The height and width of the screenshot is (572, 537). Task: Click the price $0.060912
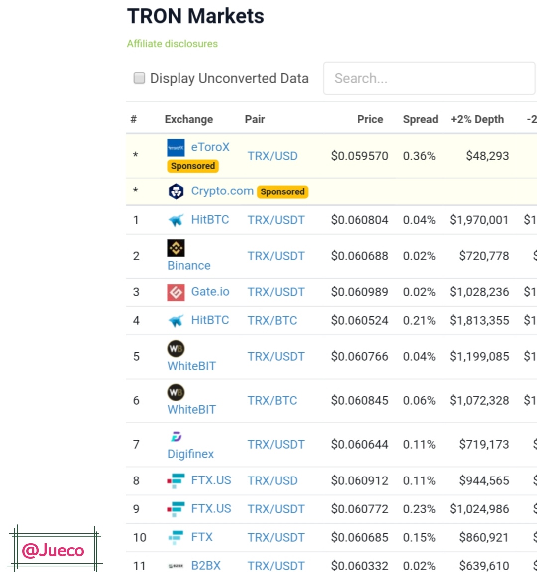pos(359,481)
